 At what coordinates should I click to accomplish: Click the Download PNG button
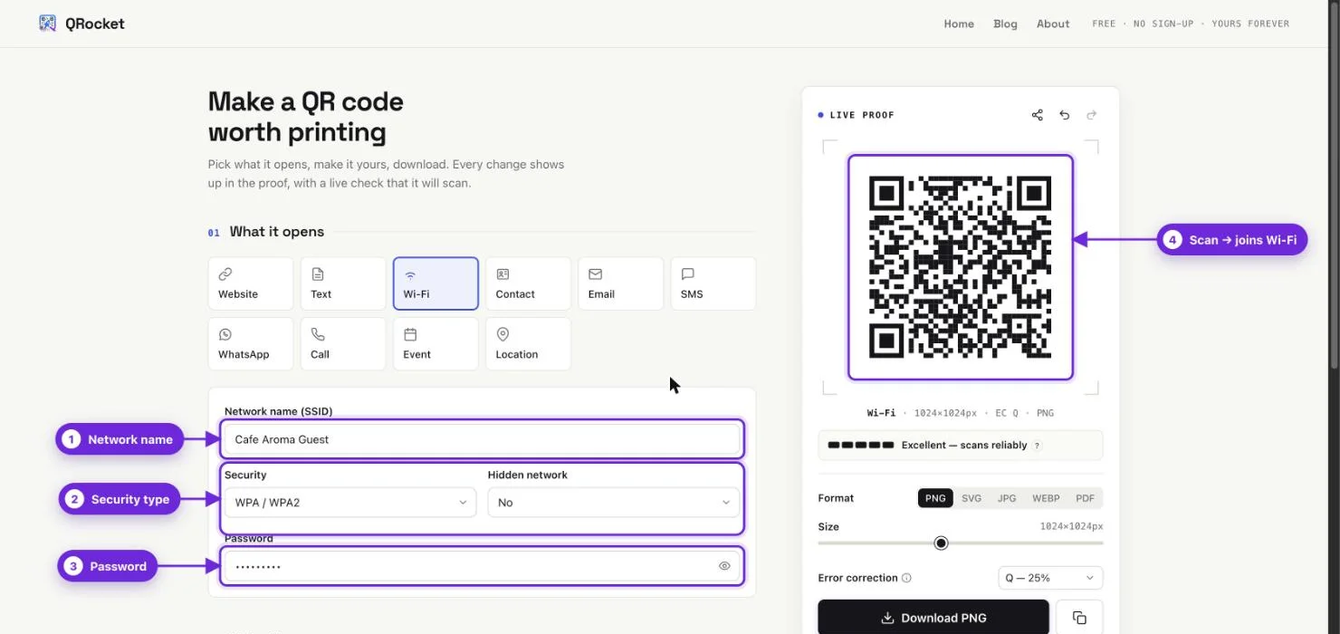tap(933, 618)
